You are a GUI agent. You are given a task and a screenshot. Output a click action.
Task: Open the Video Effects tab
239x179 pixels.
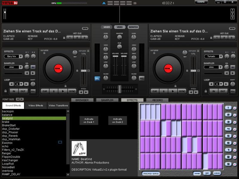pos(36,105)
